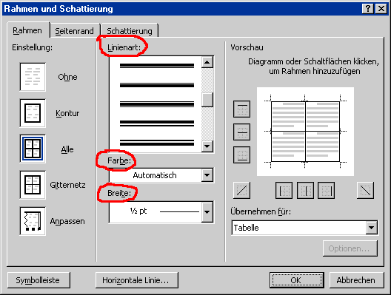Click the disabled Optionen button
The height and width of the screenshot is (295, 391).
350,248
